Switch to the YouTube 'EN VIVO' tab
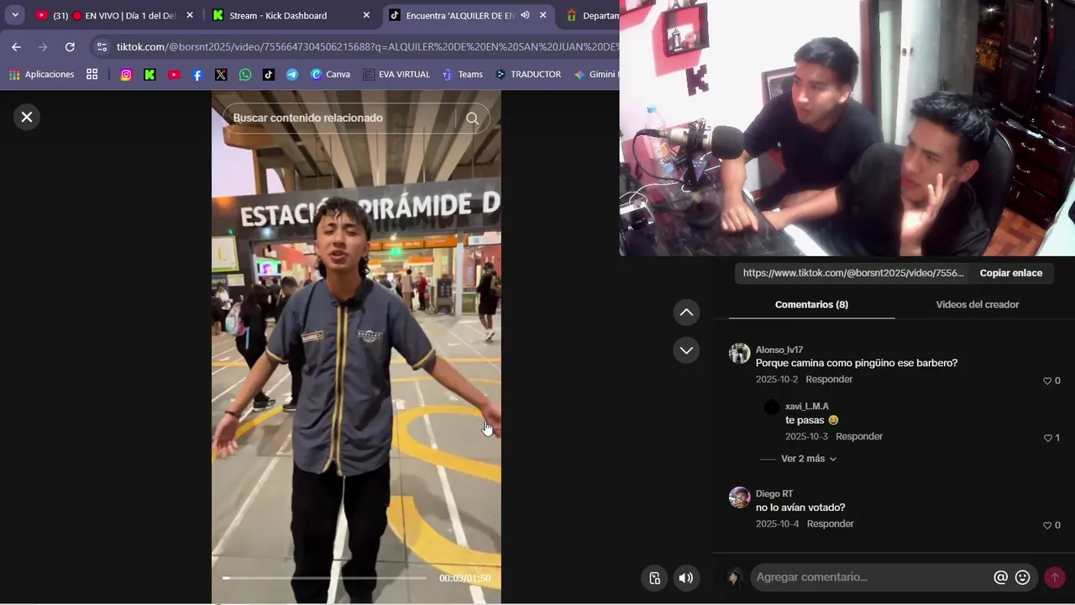The width and height of the screenshot is (1075, 605). [x=113, y=15]
